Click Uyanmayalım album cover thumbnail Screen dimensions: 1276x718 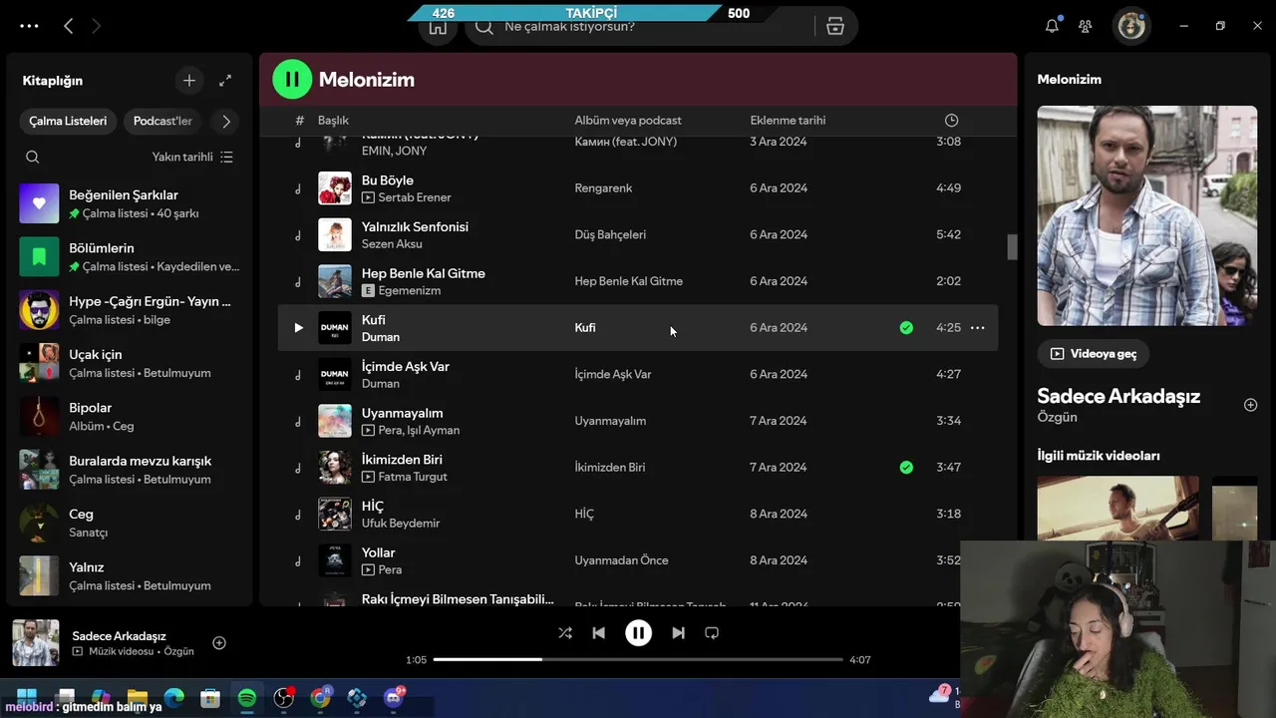335,421
